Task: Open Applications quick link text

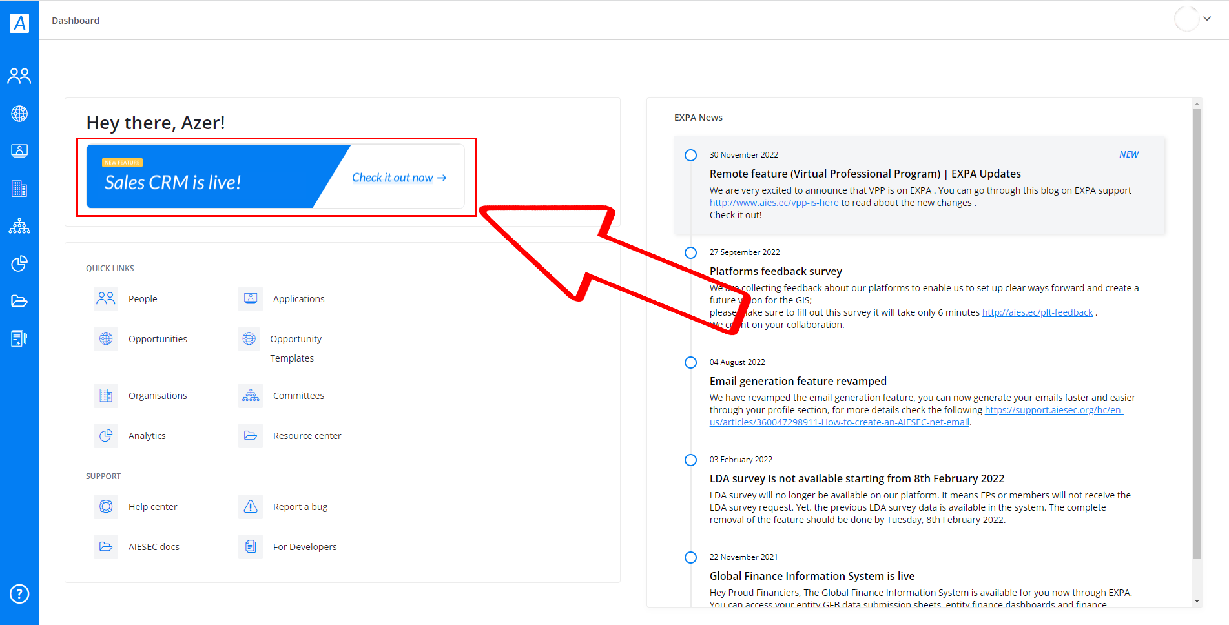Action: click(299, 299)
